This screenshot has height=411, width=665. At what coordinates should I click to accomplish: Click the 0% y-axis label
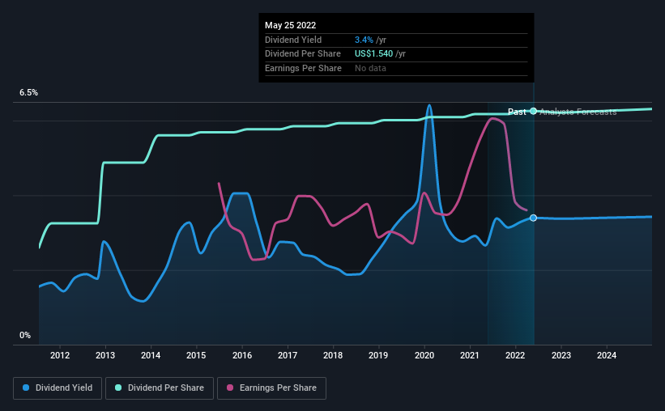tap(25, 335)
